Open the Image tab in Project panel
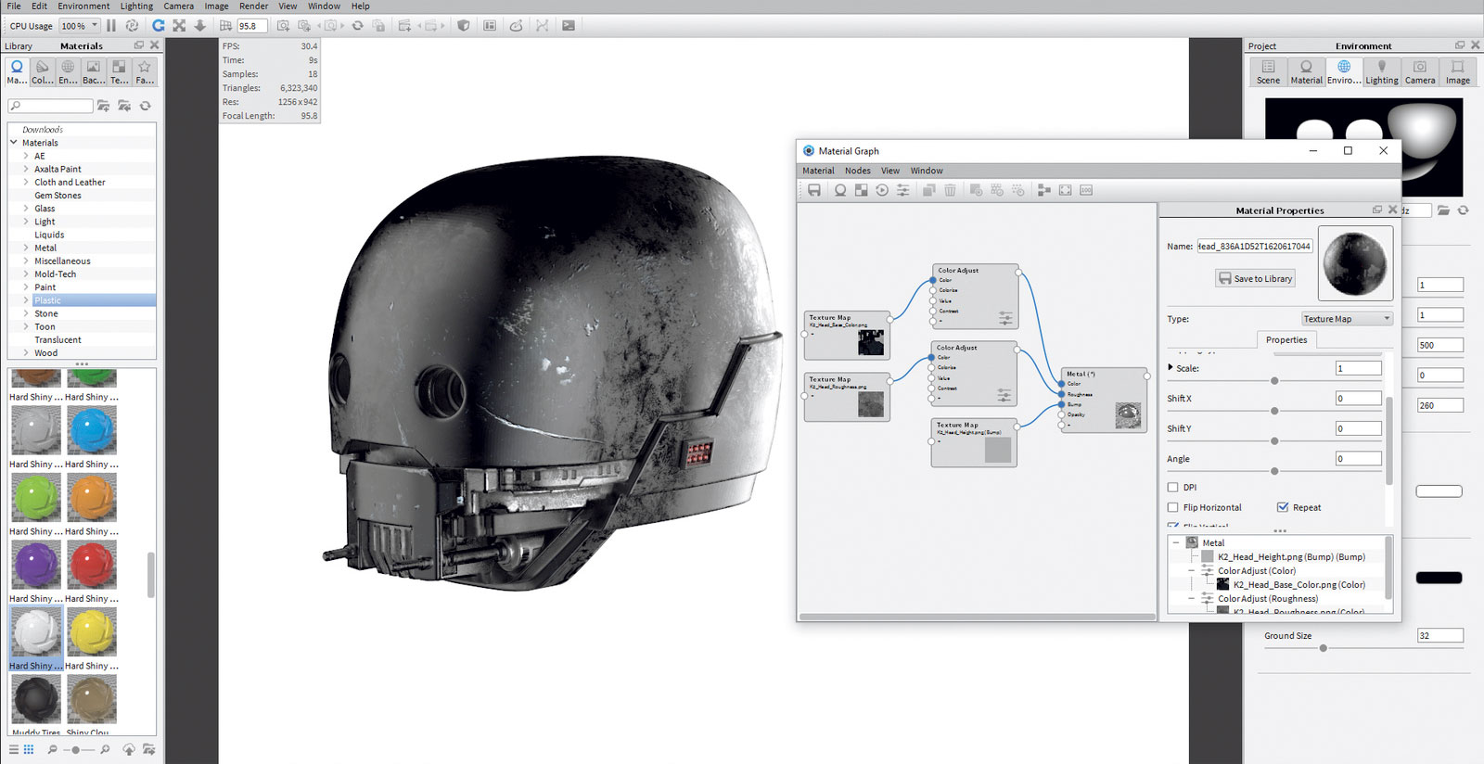This screenshot has width=1484, height=764. (x=1458, y=72)
